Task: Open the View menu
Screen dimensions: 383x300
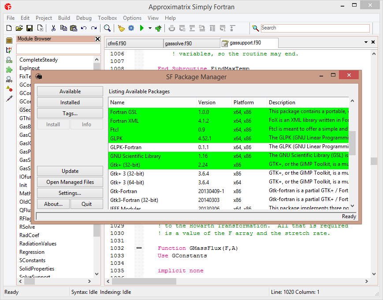Action: [153, 18]
